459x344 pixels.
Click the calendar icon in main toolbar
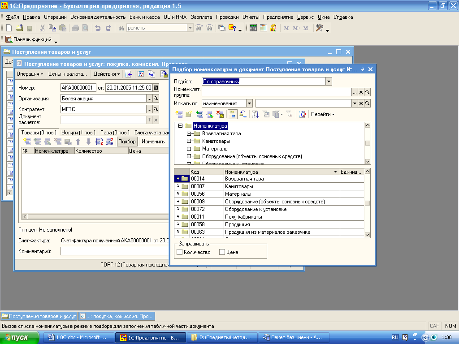[x=264, y=28]
